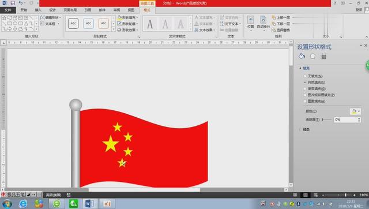The image size is (369, 209).
Task: Open the File (文件) tab
Action: [x=8, y=10]
